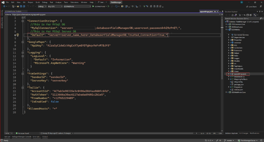Open the ESSWebPortal startup project dropdown
This screenshot has height=142, width=264.
pos(77,6)
